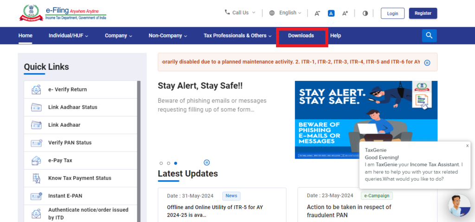Open the Instant E-PAN quick link
The width and height of the screenshot is (475, 222).
click(x=81, y=196)
